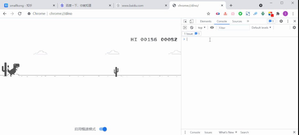Open a new browser tab

click(x=231, y=5)
